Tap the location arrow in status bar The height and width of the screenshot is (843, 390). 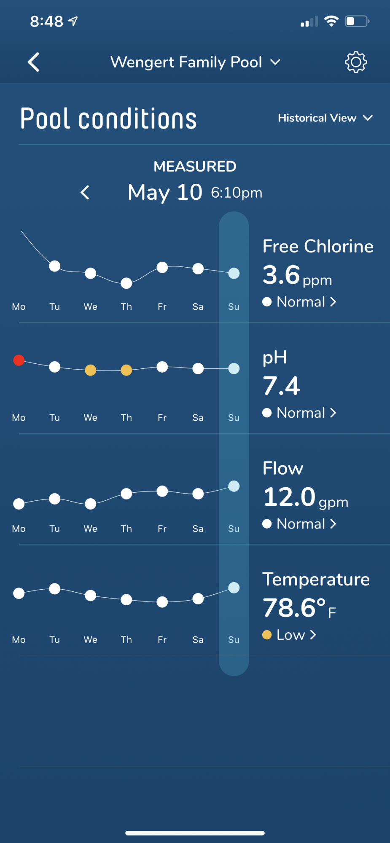click(x=73, y=21)
